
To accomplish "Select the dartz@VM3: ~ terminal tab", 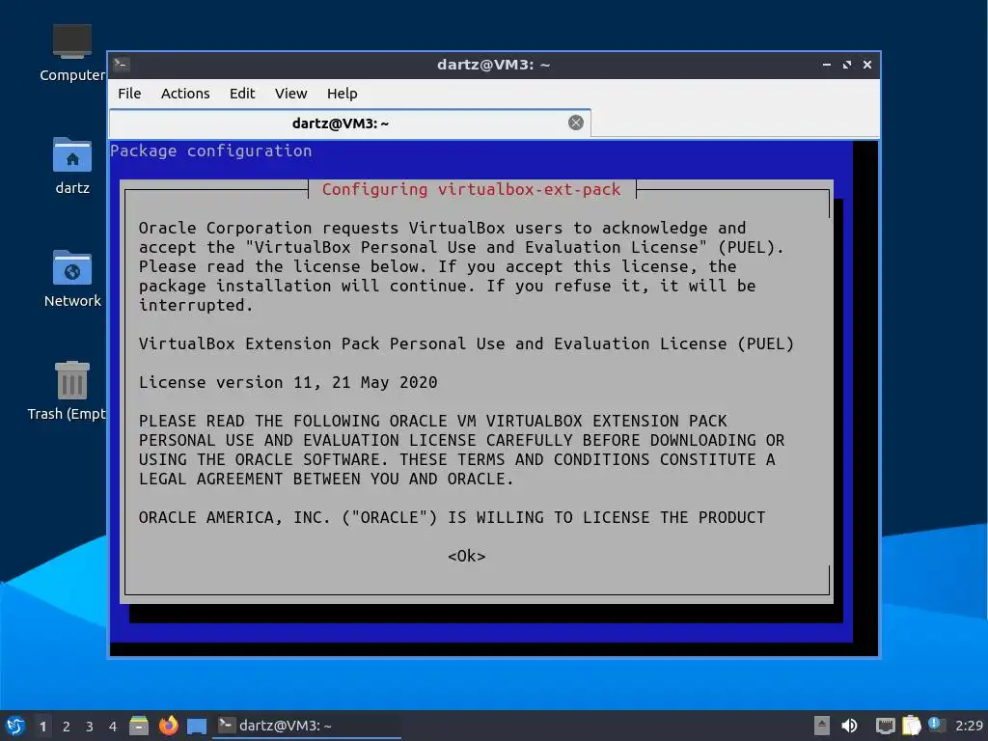I will (349, 123).
